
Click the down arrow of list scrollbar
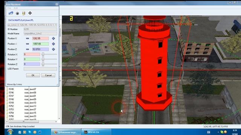tap(59, 118)
